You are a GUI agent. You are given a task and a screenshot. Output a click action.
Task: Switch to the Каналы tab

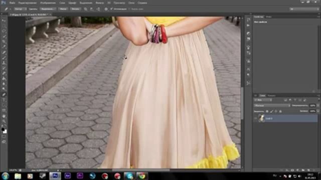pos(271,95)
